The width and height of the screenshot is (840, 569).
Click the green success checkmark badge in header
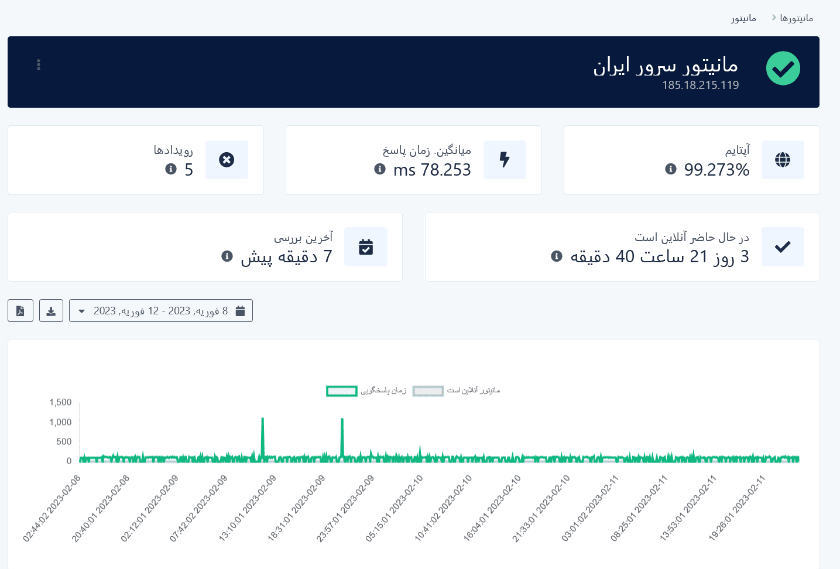[783, 68]
